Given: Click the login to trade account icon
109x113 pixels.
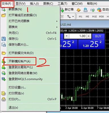Looking at the screenshot, I should click(x=4, y=67).
